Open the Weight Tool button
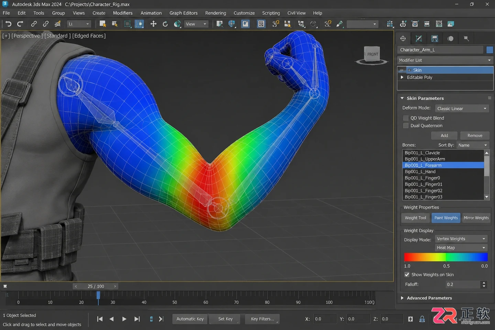495x330 pixels. (415, 218)
